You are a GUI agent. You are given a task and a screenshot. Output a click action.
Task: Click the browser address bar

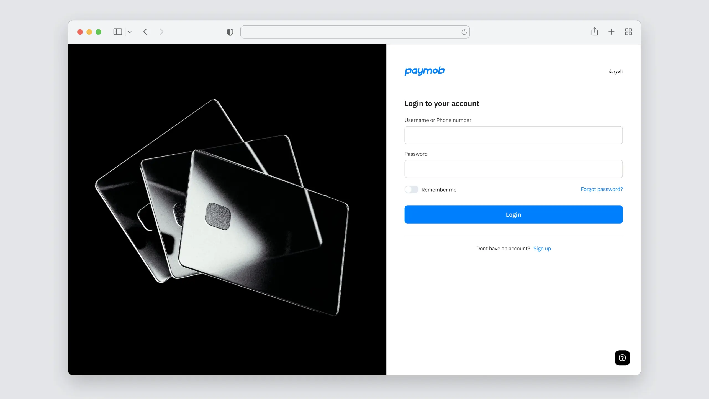click(349, 32)
